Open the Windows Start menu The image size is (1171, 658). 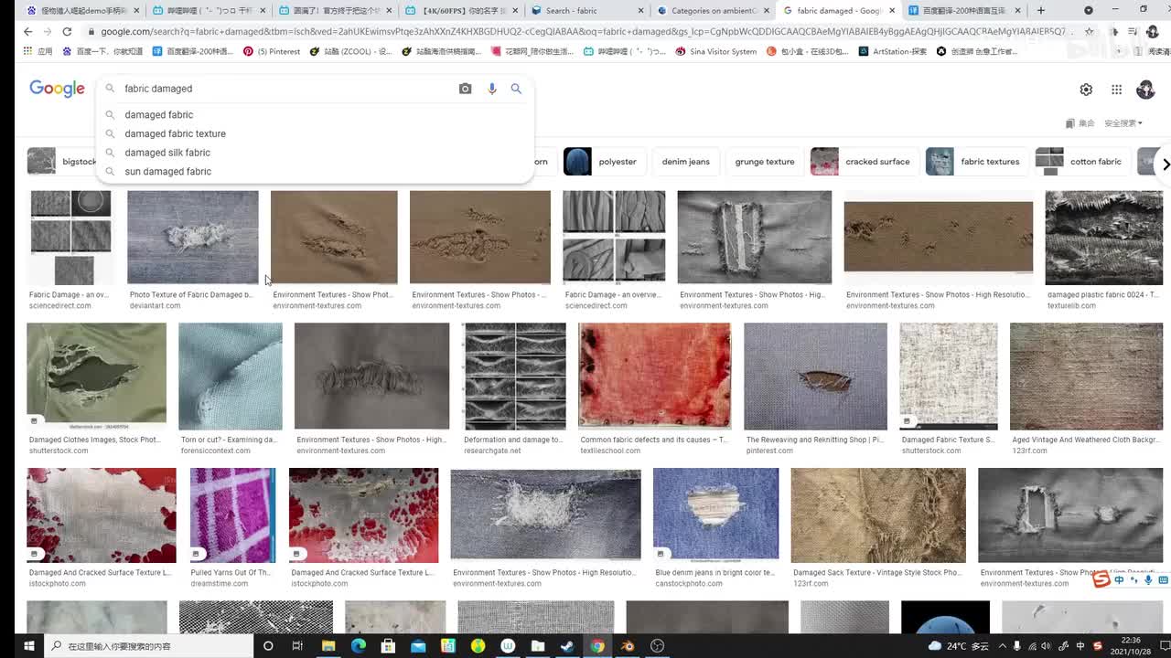(28, 646)
